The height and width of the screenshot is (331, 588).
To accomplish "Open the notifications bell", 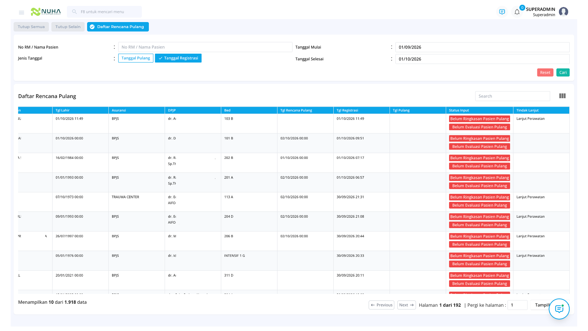I will [x=517, y=12].
